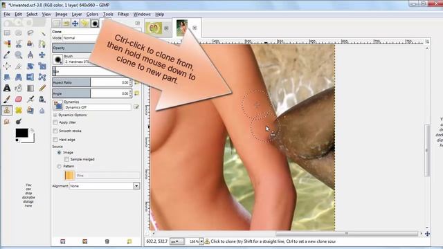Select the Move tool in toolbox
The width and height of the screenshot is (443, 249).
42,55
